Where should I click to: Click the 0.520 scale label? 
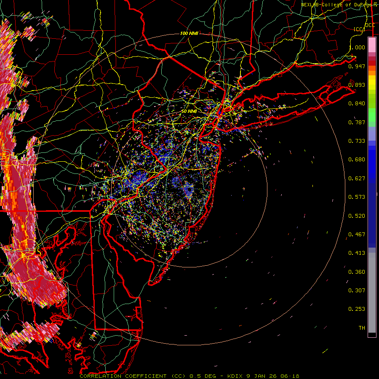[x=357, y=216]
